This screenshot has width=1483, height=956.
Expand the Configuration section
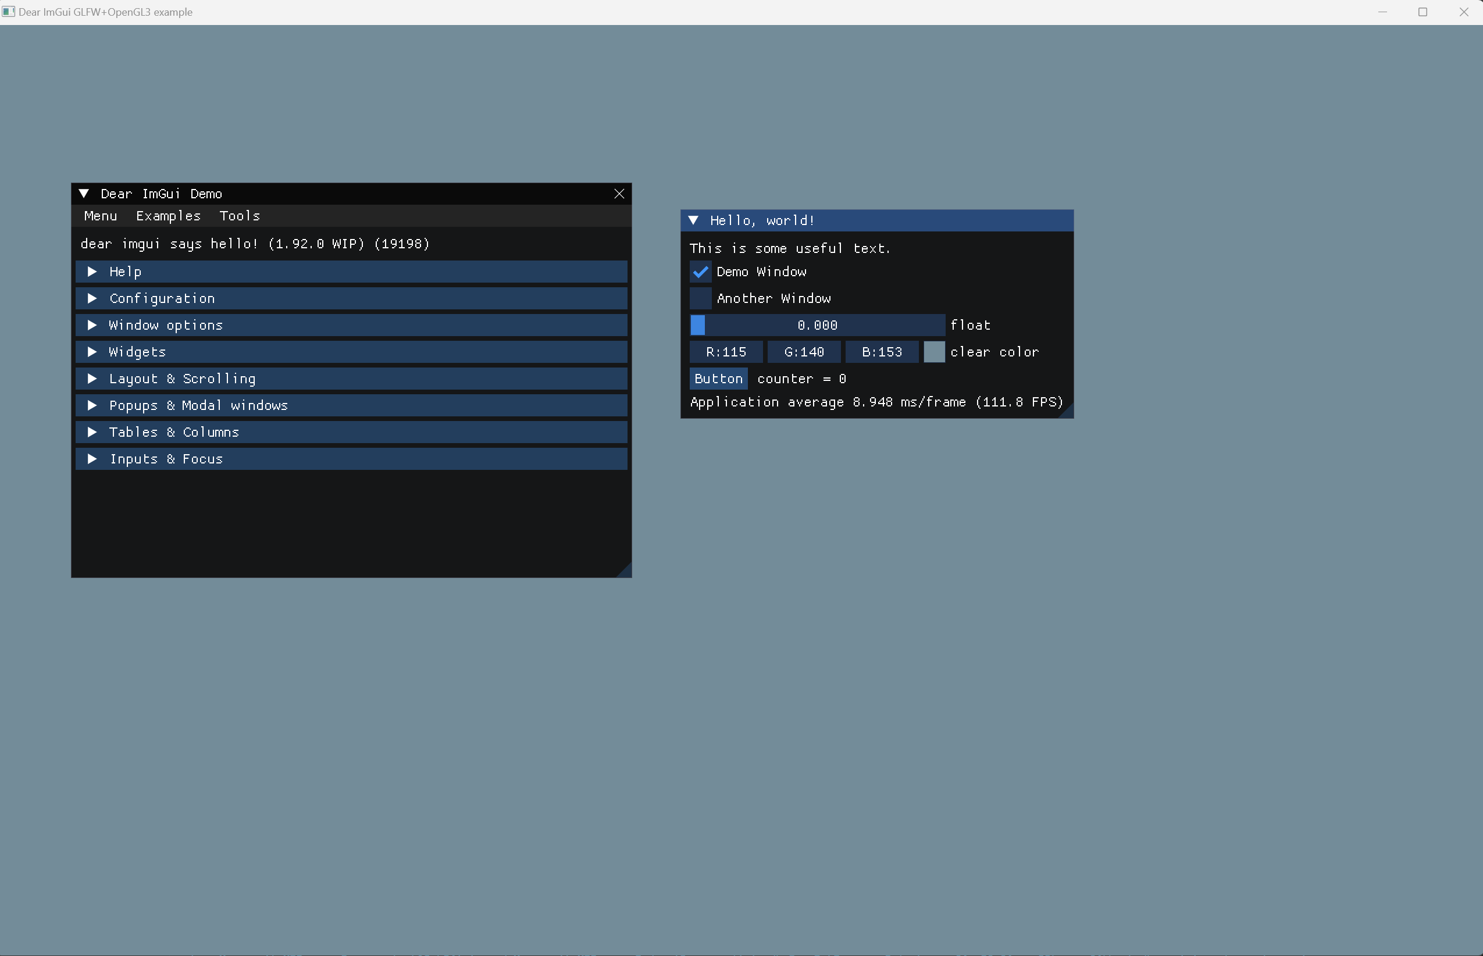click(x=162, y=298)
